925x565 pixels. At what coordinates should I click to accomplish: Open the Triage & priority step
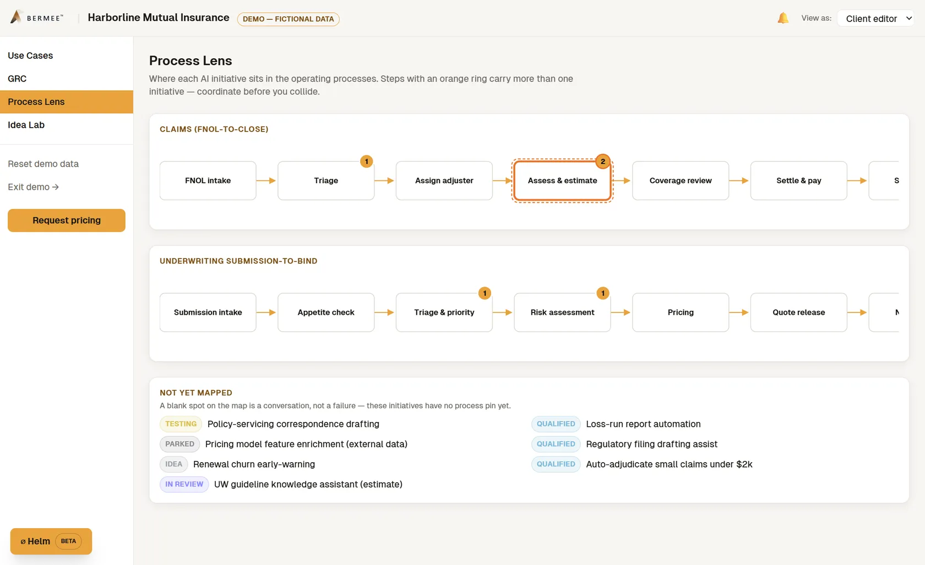tap(444, 312)
